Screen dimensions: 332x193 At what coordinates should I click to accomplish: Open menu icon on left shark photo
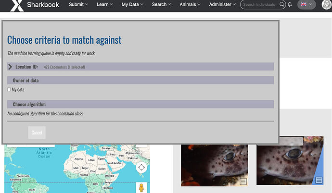(x=243, y=181)
